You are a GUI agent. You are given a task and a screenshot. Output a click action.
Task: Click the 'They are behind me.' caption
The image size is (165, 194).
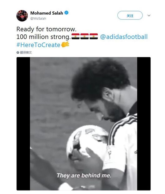tap(84, 175)
